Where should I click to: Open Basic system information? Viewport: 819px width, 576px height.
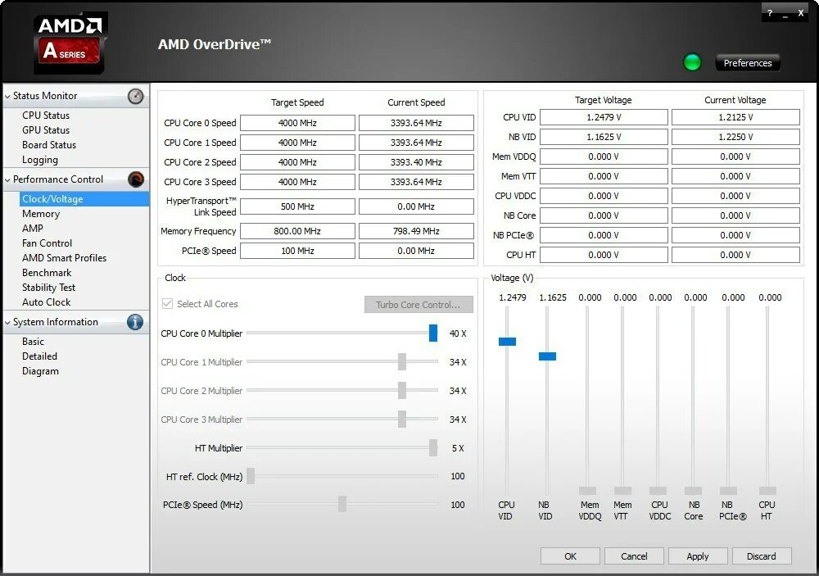pos(33,342)
